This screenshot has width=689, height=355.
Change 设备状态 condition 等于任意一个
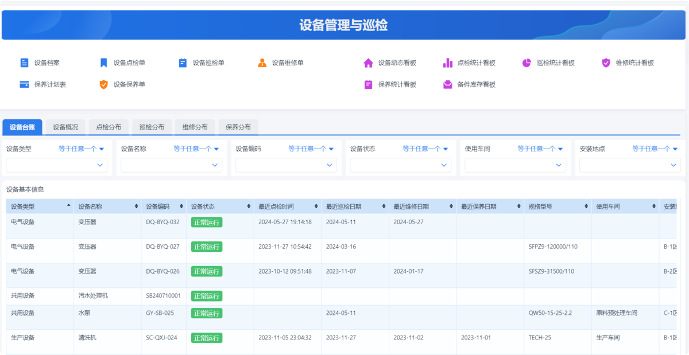(x=425, y=149)
